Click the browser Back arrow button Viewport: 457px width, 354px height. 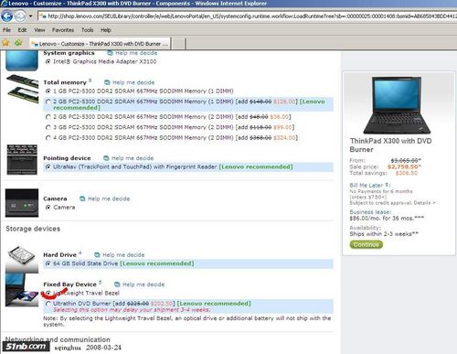click(x=7, y=16)
